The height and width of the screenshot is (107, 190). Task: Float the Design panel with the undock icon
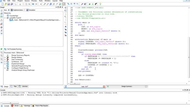[x=60, y=7]
